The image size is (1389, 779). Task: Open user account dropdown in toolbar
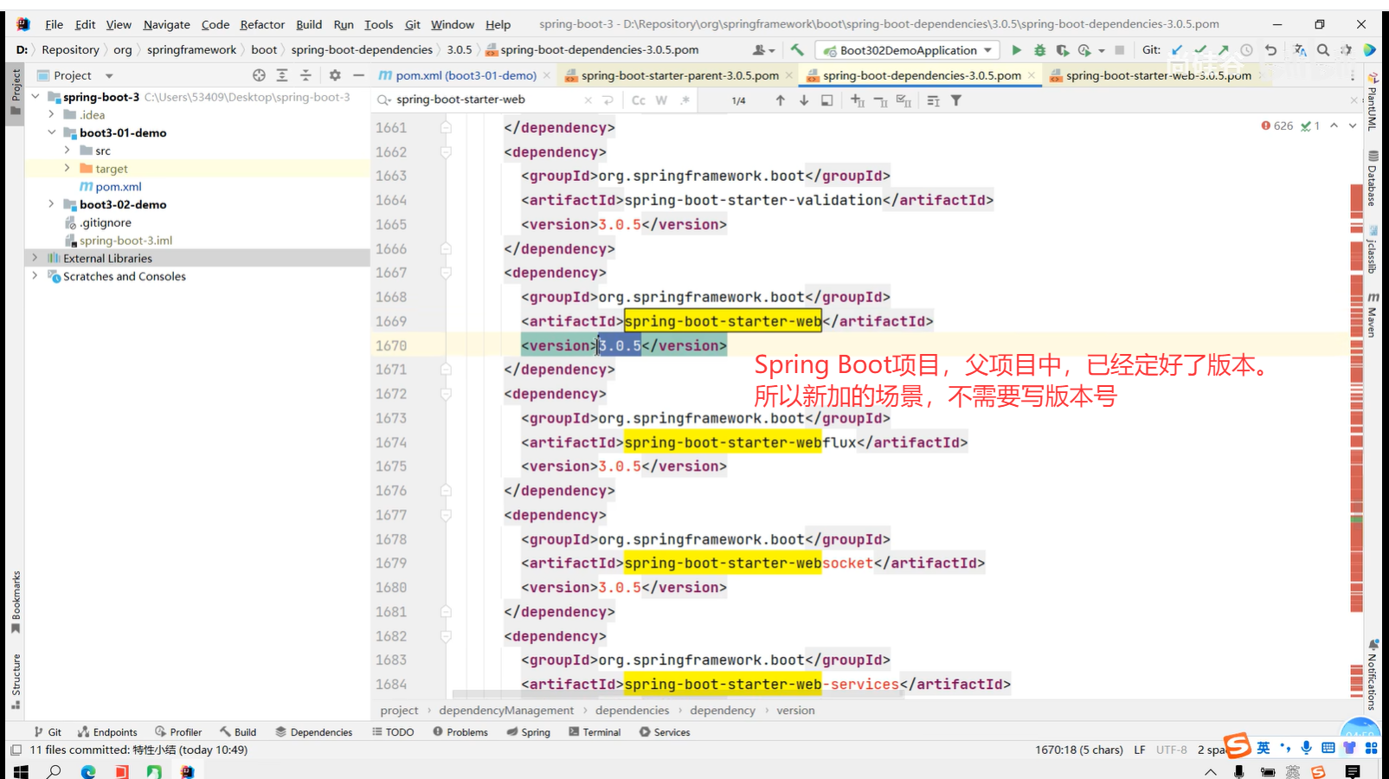click(764, 50)
